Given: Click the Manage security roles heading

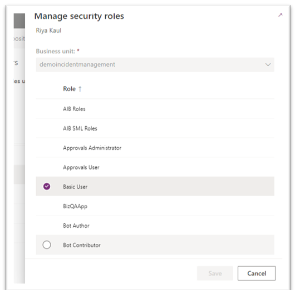Looking at the screenshot, I should point(79,16).
